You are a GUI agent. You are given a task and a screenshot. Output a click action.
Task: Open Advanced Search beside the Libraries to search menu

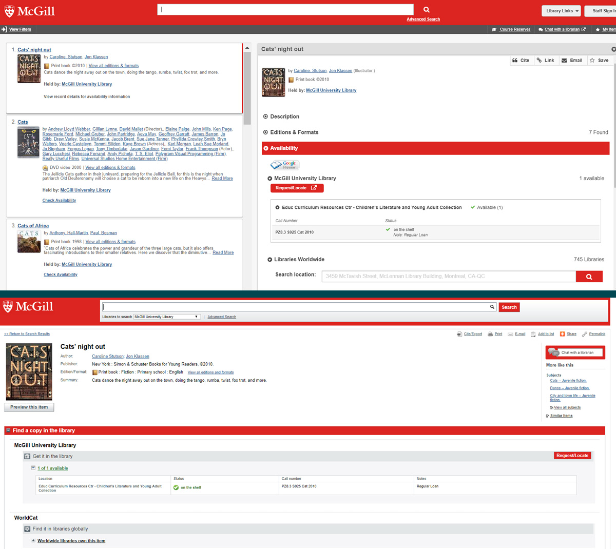tap(222, 317)
